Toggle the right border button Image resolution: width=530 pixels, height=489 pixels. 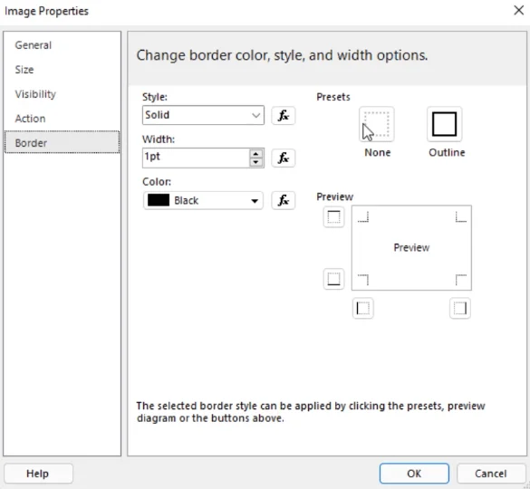click(x=460, y=308)
